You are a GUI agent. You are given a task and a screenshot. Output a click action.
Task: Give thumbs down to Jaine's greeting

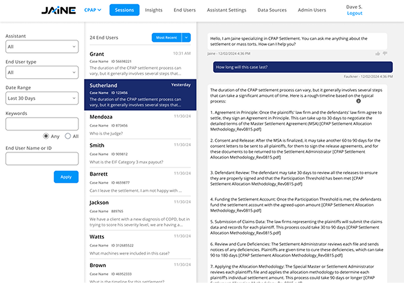[385, 53]
